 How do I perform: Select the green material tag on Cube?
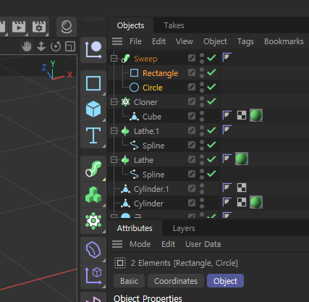[256, 115]
